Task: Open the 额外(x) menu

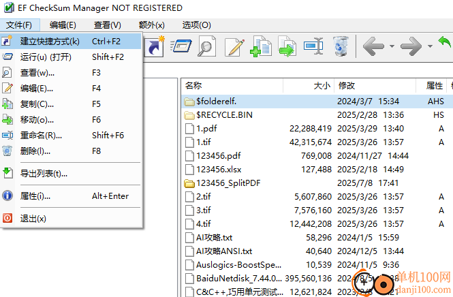Action: 152,25
